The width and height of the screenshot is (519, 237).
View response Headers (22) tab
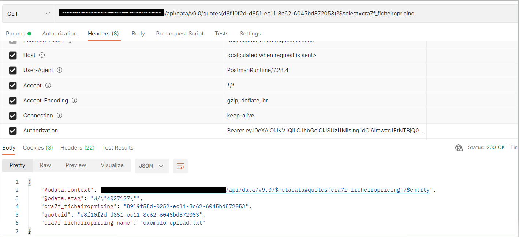(78, 148)
